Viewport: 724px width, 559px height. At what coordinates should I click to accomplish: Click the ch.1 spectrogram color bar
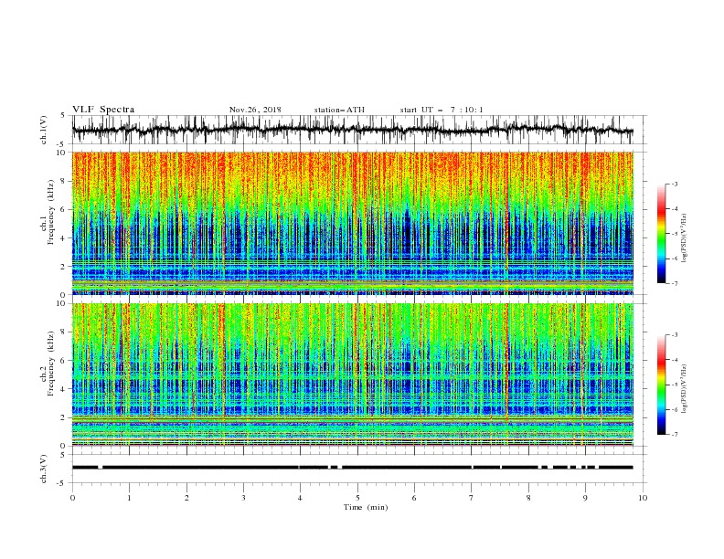pyautogui.click(x=661, y=234)
